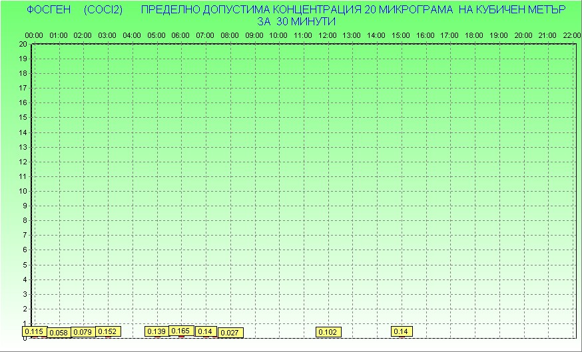Select the 0.102 value label

click(x=328, y=332)
